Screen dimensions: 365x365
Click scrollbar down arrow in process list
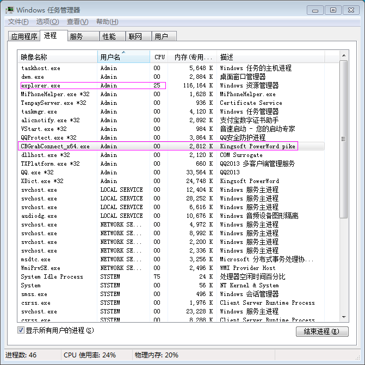[343, 317]
